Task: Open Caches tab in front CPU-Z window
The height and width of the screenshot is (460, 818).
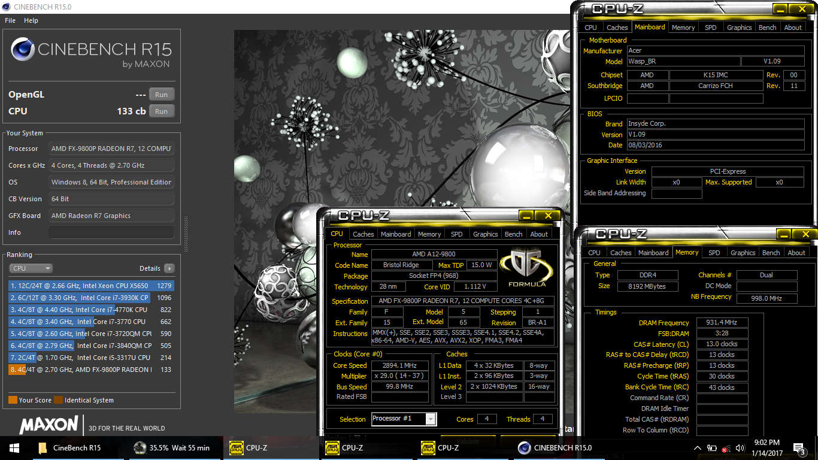Action: pos(363,234)
